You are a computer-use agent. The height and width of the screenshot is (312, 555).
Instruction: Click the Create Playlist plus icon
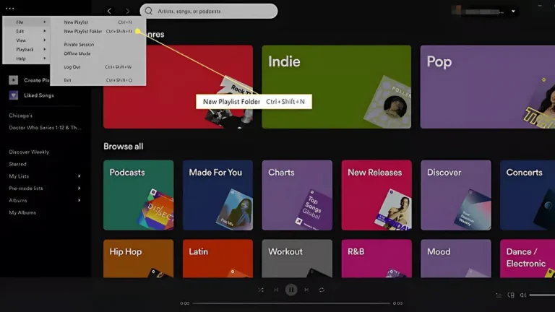coord(14,80)
